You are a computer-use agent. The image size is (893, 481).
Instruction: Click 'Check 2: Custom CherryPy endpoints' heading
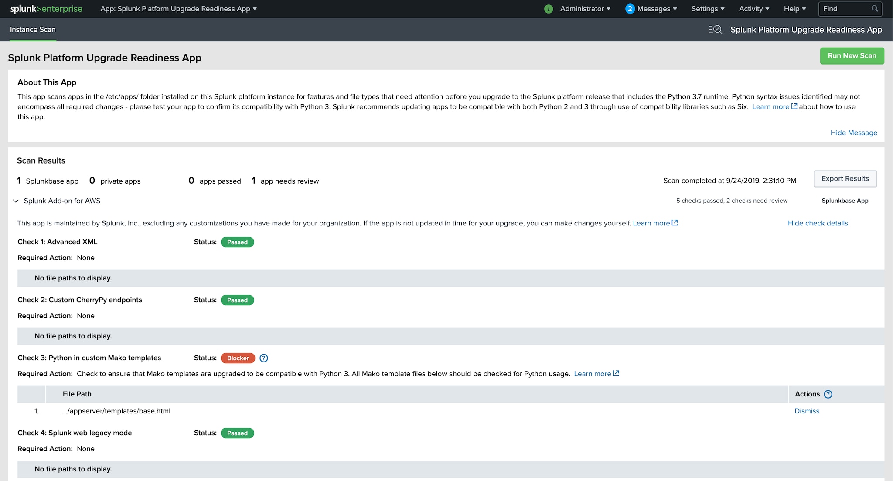pyautogui.click(x=80, y=300)
